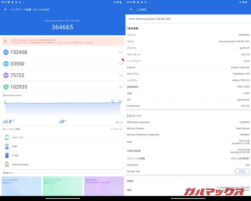Image resolution: width=251 pixels, height=201 pixels.
Task: Tap the UX score badge icon
Action: click(6, 87)
